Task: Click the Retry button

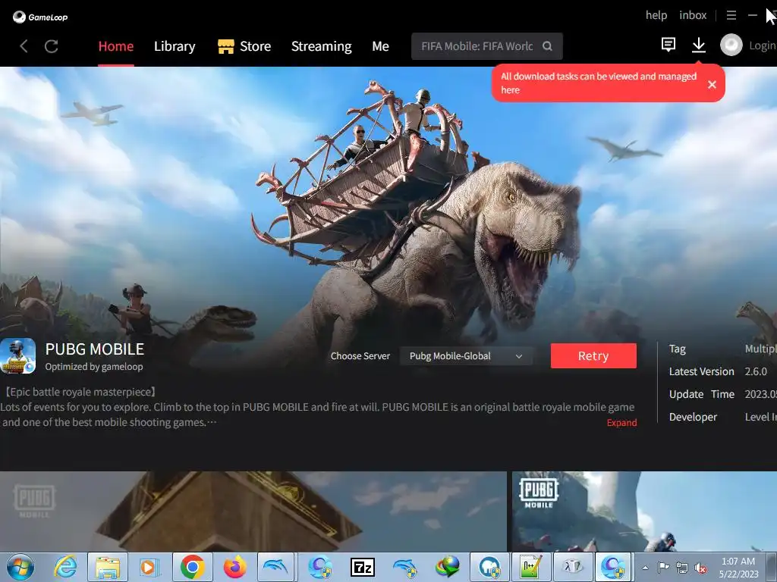Action: click(593, 356)
